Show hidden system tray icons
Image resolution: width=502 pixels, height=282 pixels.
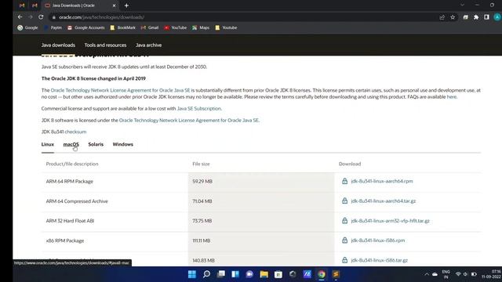click(427, 274)
